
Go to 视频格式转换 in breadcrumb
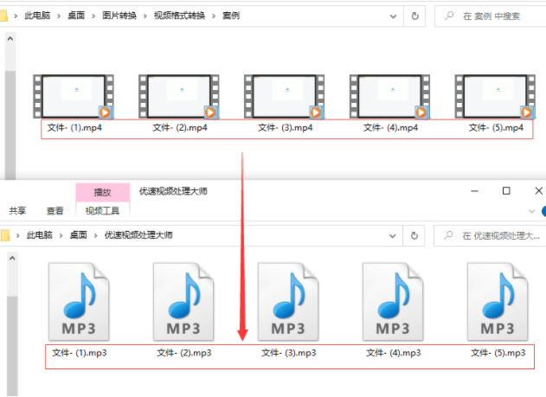pyautogui.click(x=179, y=16)
